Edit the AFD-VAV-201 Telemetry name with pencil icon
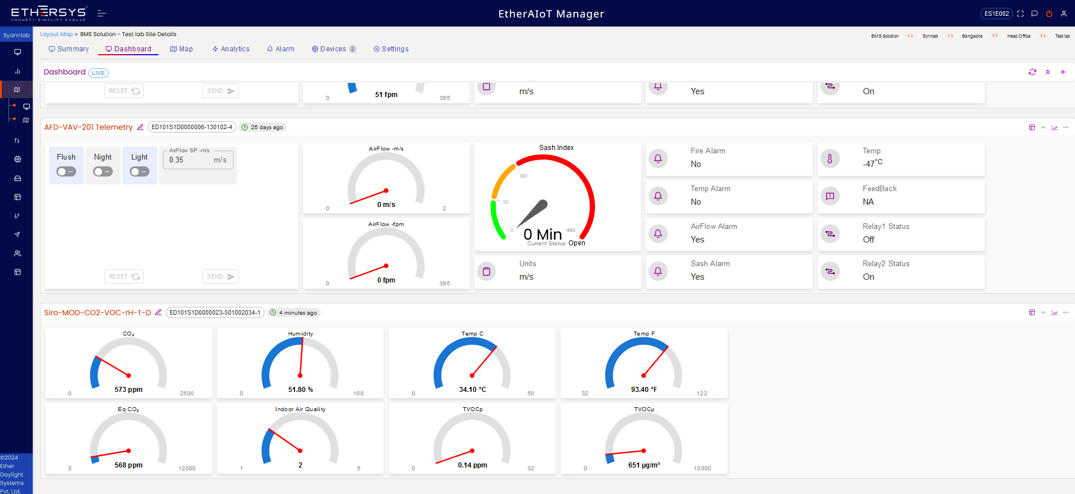Image resolution: width=1075 pixels, height=494 pixels. click(140, 127)
